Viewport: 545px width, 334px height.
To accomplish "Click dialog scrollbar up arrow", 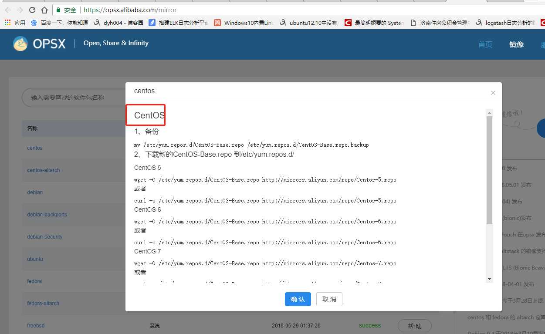I will (x=490, y=113).
